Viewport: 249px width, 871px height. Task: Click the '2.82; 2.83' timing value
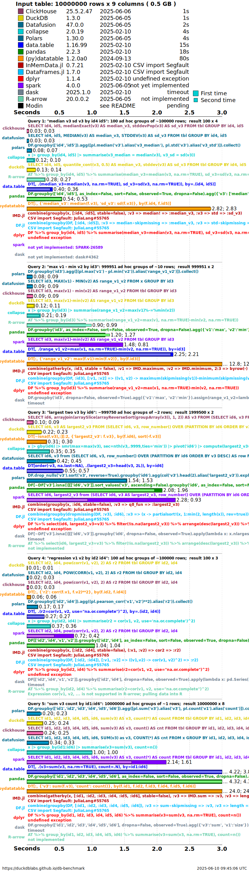pyautogui.click(x=224, y=209)
